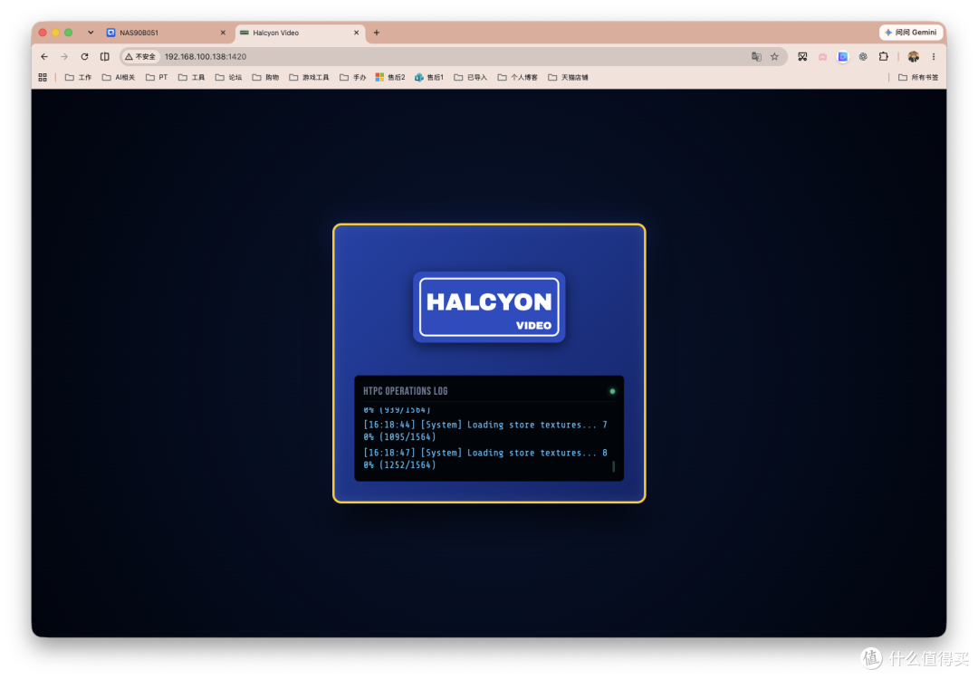Viewport: 978px width, 679px height.
Task: Open a new browser tab
Action: click(376, 33)
